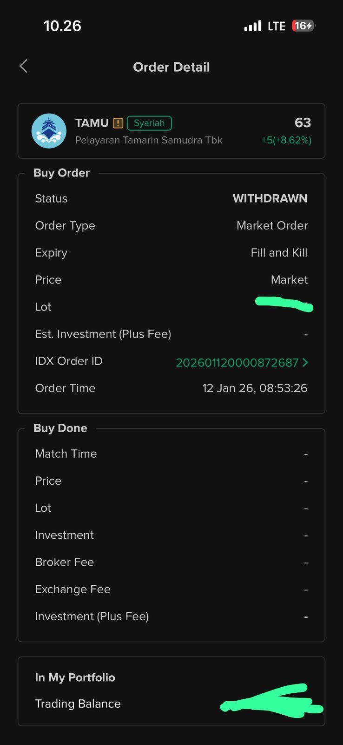
Task: Tap the battery indicator icon
Action: pyautogui.click(x=303, y=26)
